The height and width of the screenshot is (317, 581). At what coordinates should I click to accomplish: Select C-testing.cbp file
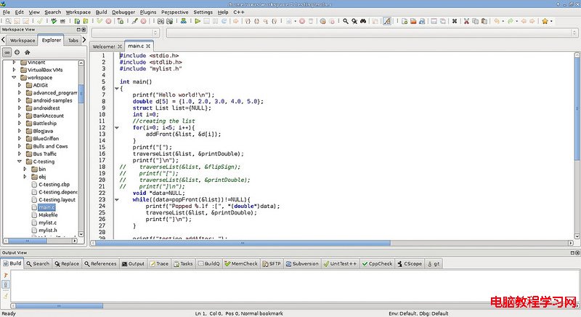(54, 184)
